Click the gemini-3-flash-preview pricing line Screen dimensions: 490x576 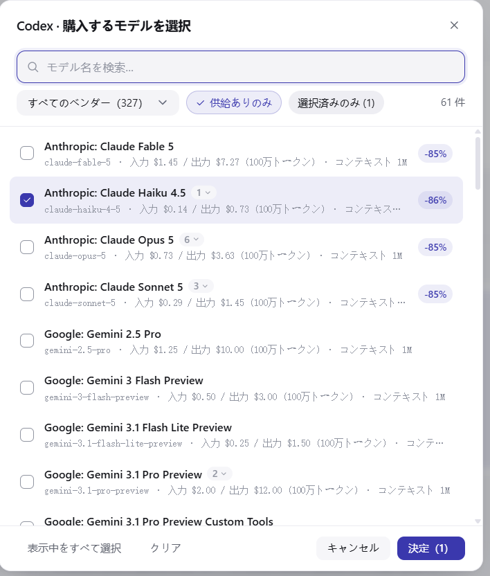[x=245, y=397]
